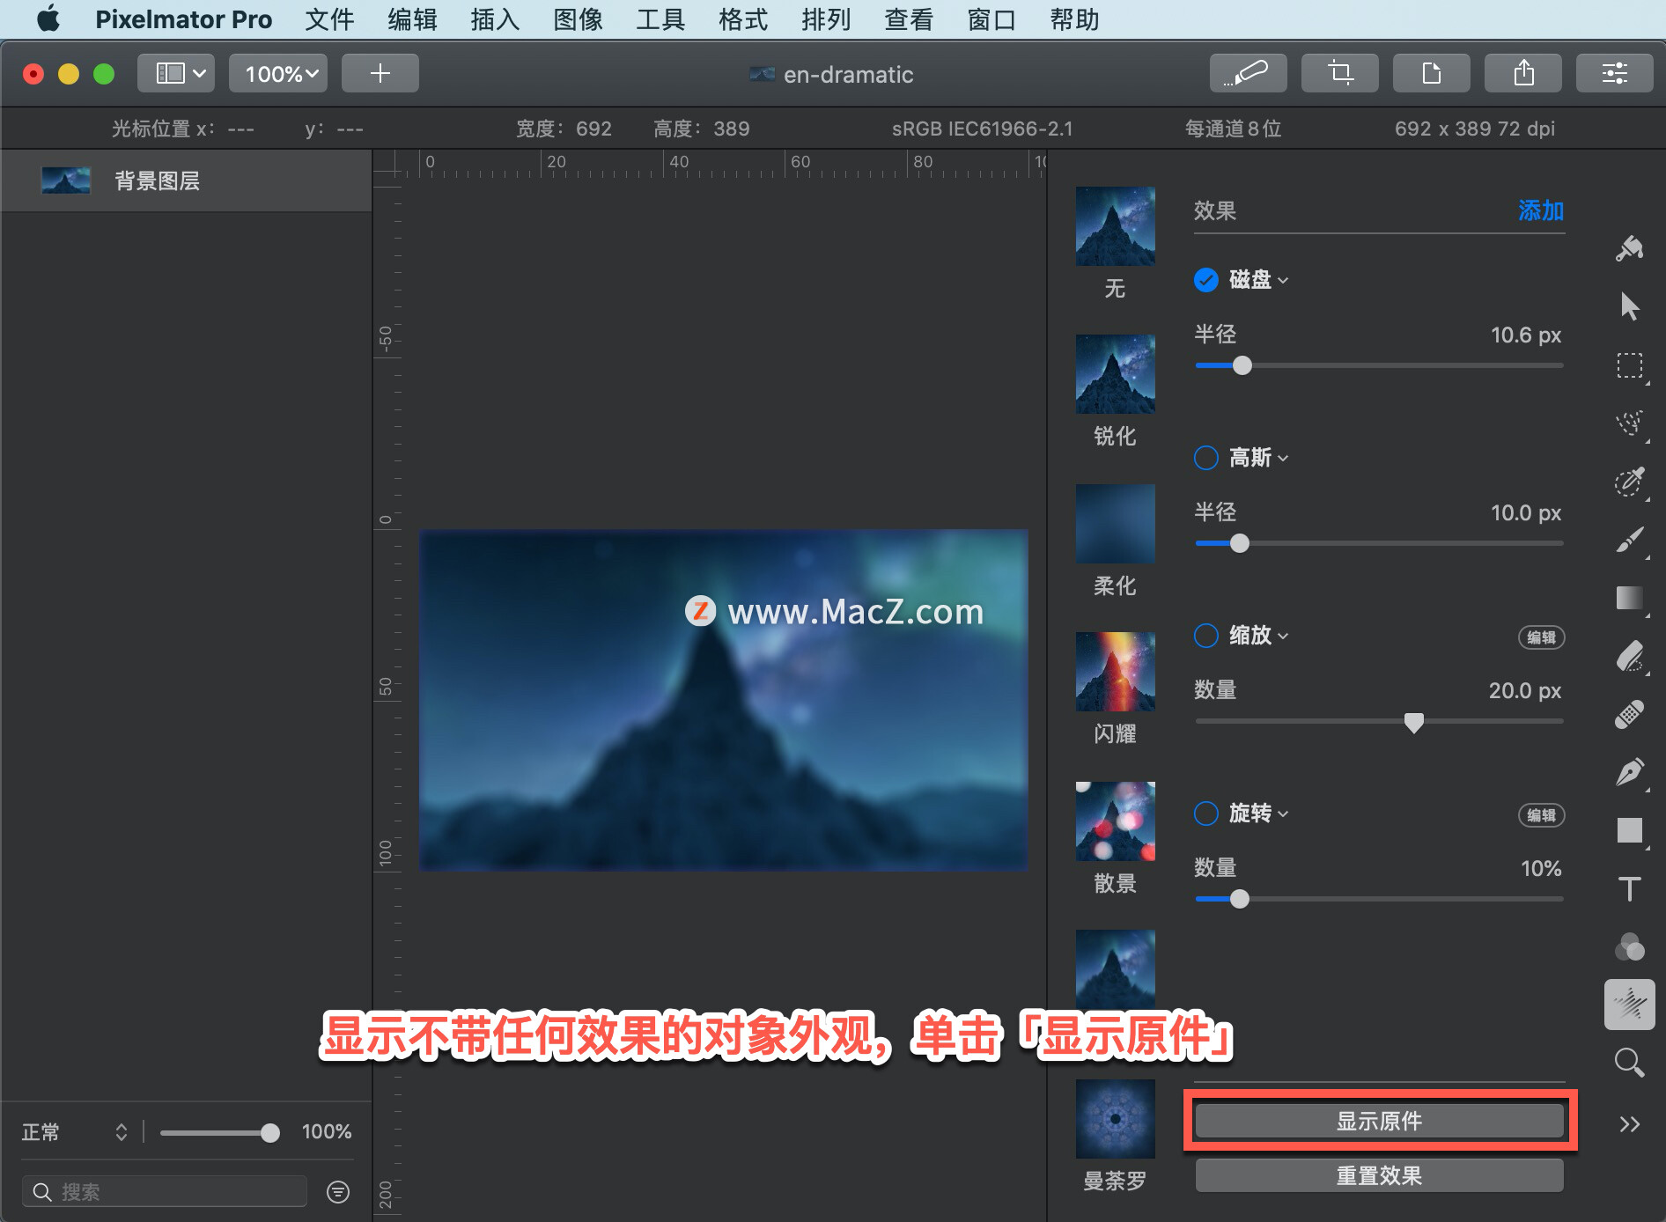Open the 100% zoom level dropdown
This screenshot has height=1222, width=1666.
[x=278, y=73]
